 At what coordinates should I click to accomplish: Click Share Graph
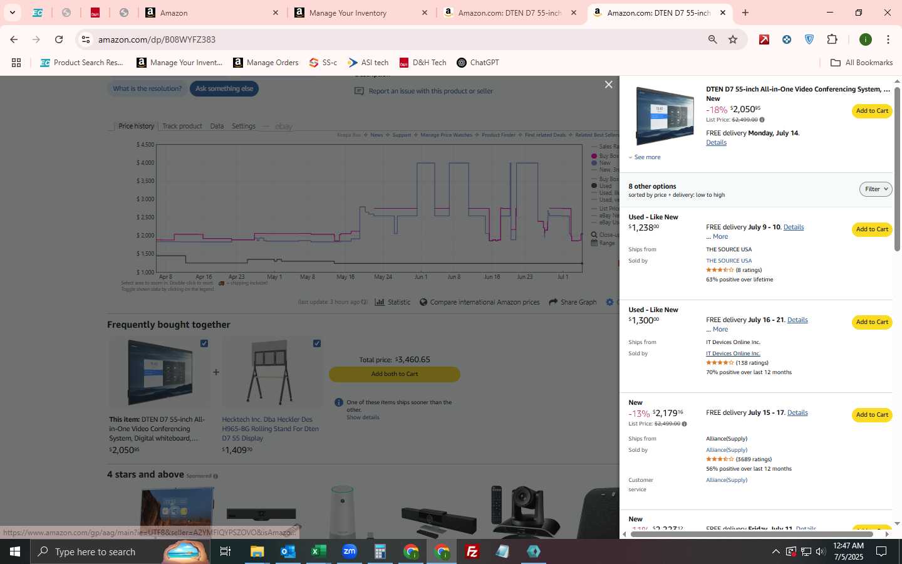573,302
